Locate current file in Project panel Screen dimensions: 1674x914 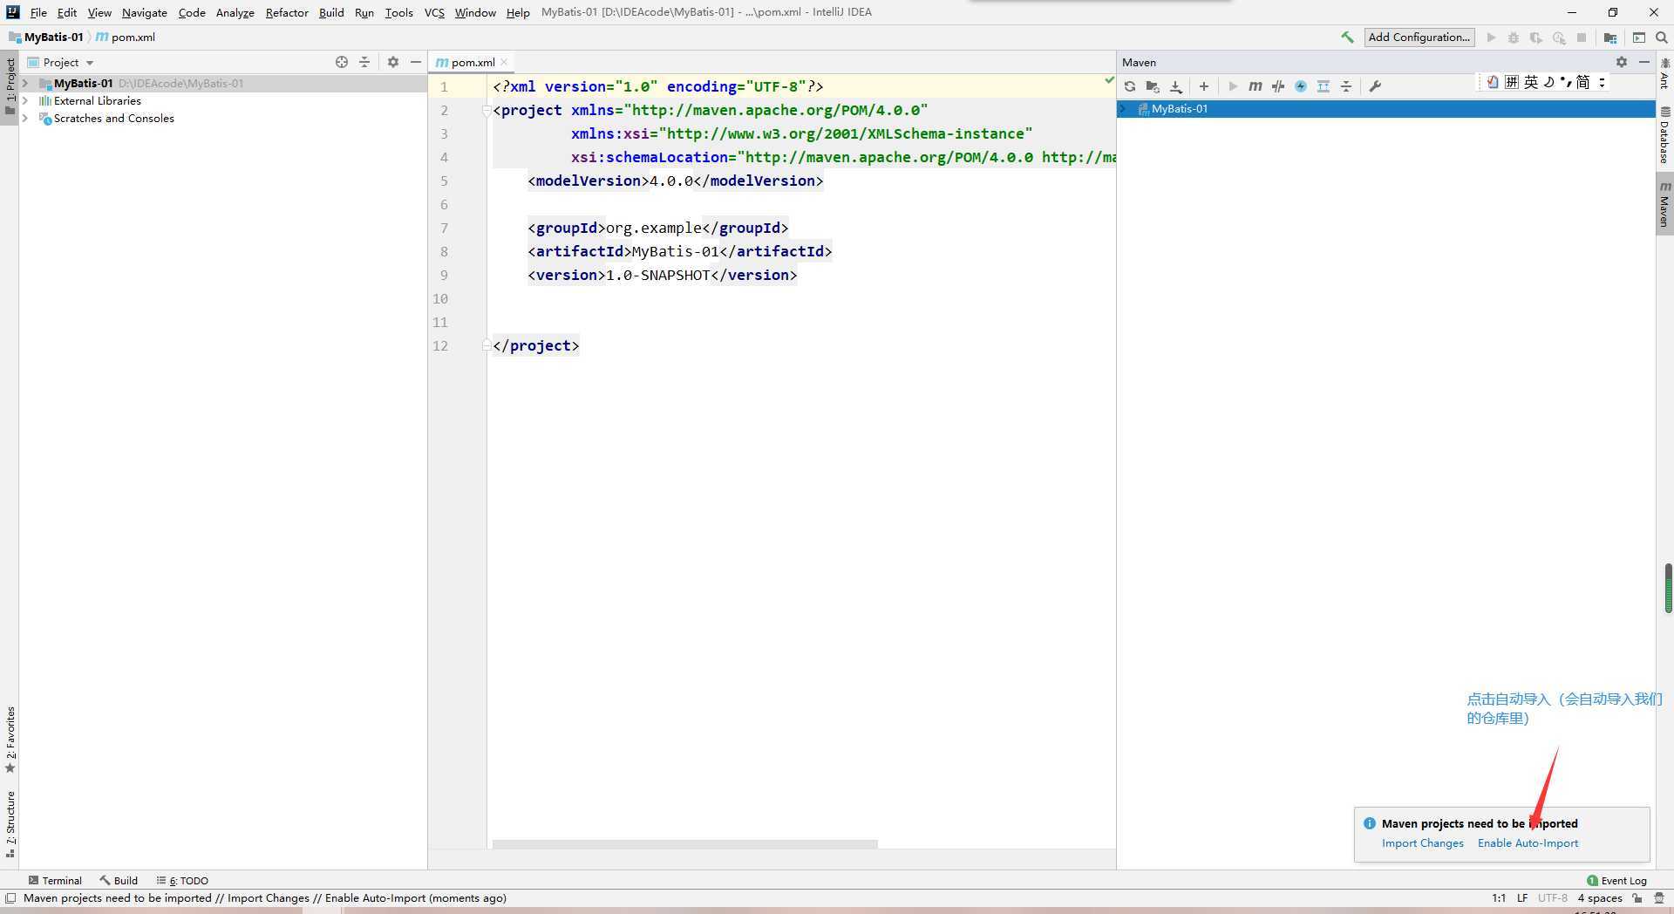click(342, 62)
